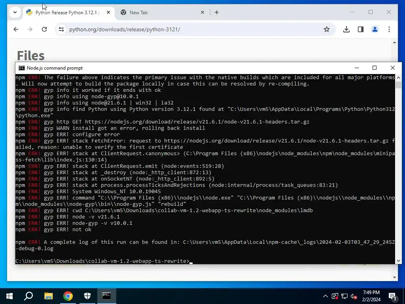Image resolution: width=405 pixels, height=304 pixels.
Task: Maximize the Node.js command prompt window
Action: [375, 68]
